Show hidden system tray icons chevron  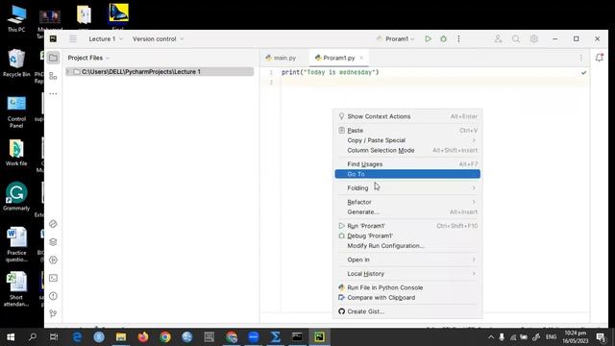[491, 337]
